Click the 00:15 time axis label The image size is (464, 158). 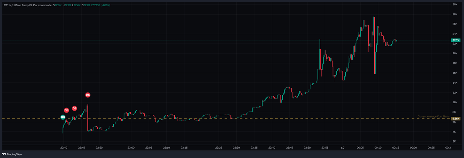(396, 148)
